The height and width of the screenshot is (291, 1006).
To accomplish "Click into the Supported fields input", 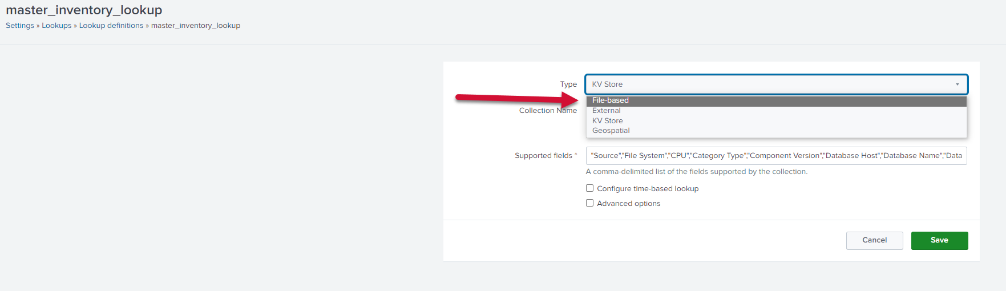I will [776, 156].
